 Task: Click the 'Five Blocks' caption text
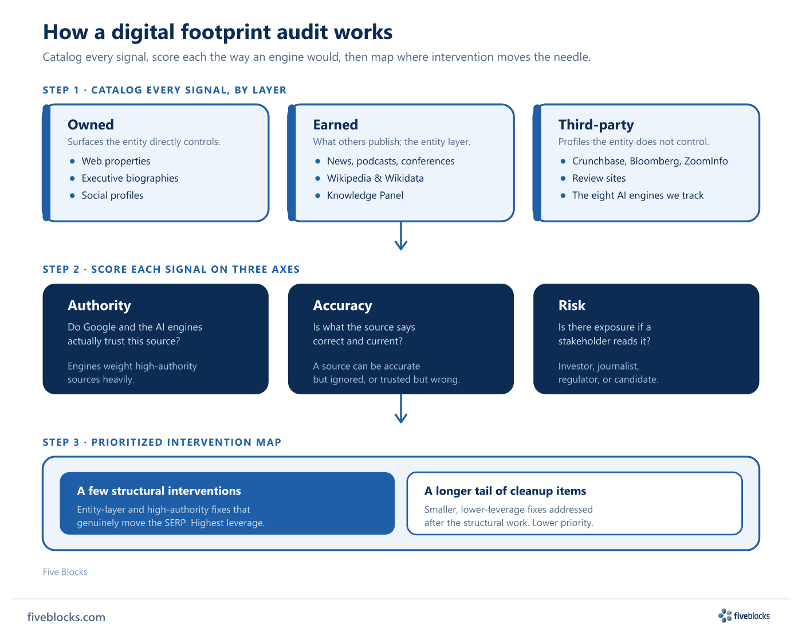[65, 572]
